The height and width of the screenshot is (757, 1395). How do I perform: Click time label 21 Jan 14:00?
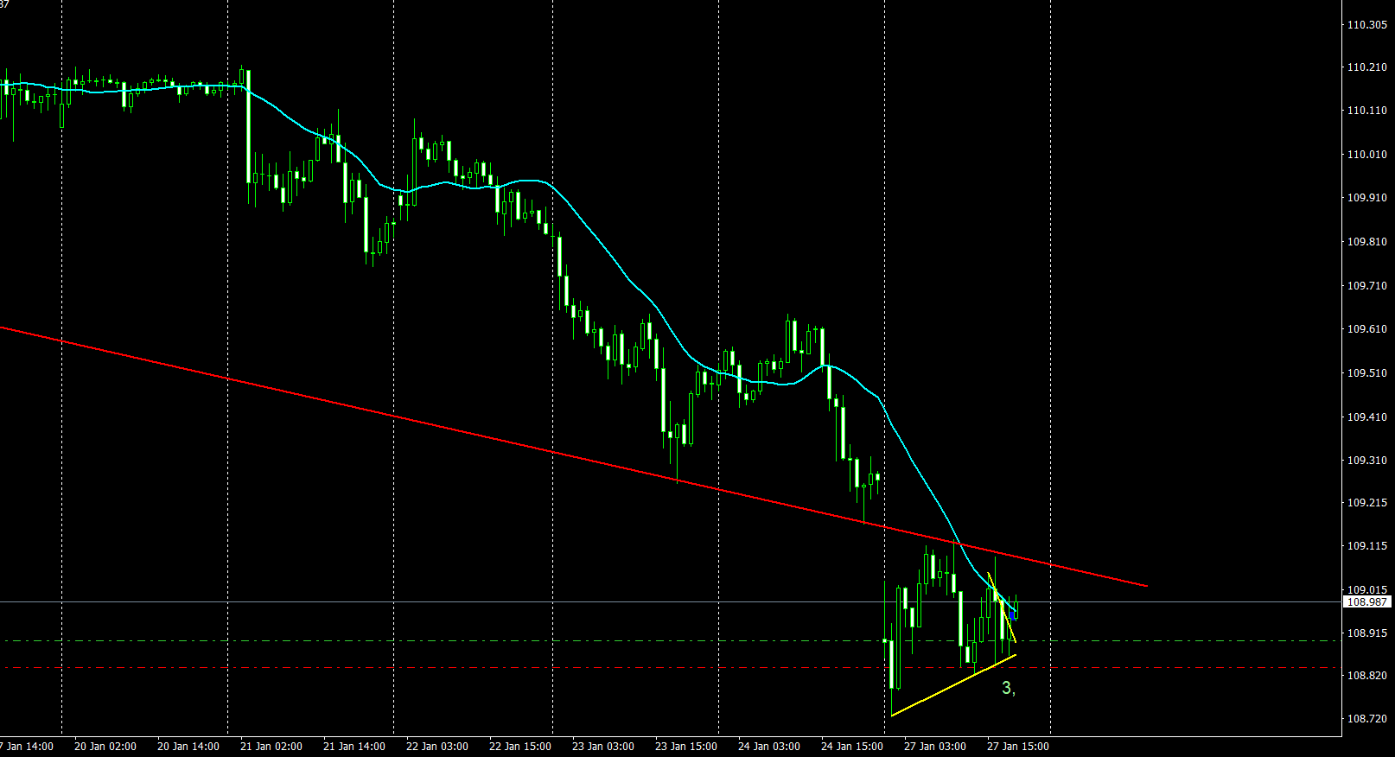[x=354, y=747]
